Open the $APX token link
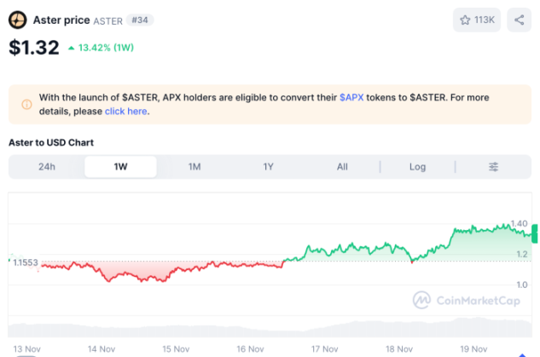 tap(351, 98)
